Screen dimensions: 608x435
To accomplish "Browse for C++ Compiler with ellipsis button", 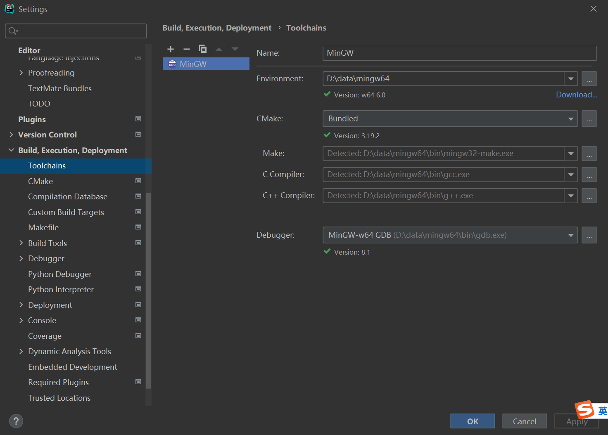I will (x=589, y=196).
